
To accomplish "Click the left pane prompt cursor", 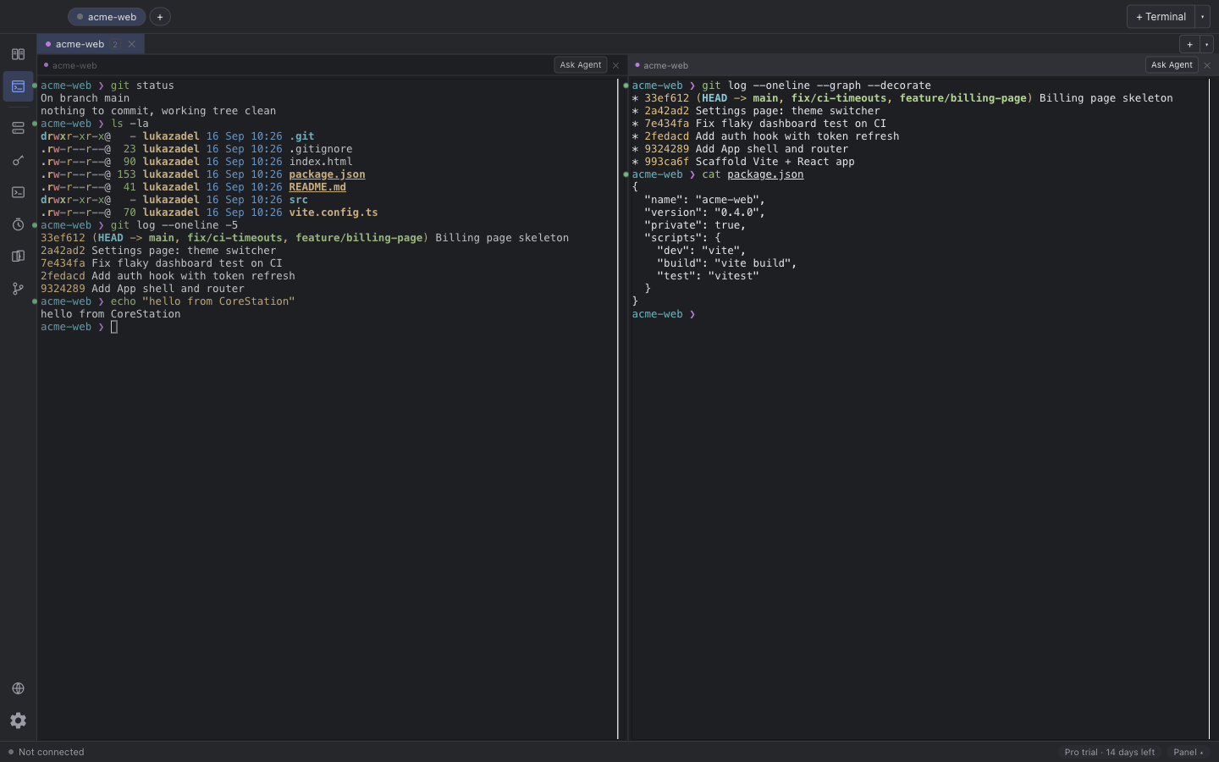I will tap(114, 327).
